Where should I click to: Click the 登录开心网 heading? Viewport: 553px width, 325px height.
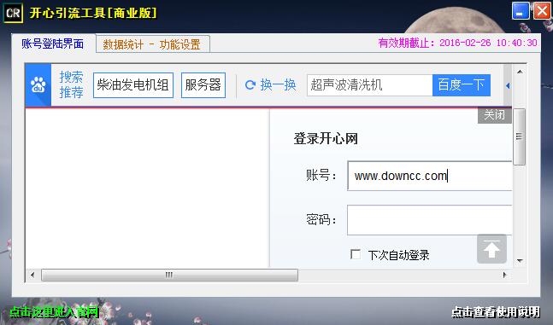coord(326,138)
